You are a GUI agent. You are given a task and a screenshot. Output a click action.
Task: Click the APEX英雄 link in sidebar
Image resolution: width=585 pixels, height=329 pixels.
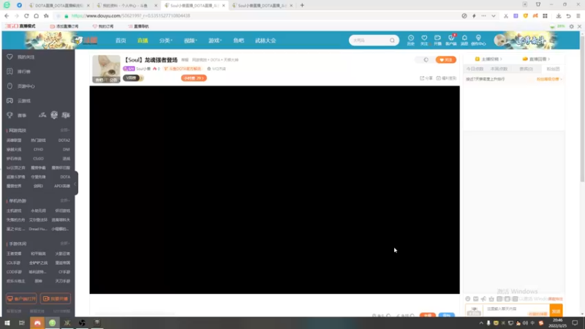click(62, 186)
